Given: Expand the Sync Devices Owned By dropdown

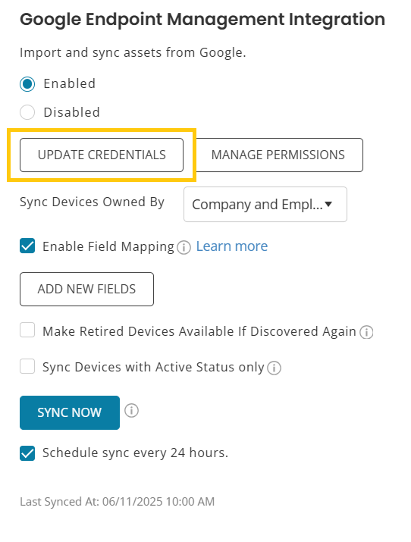Looking at the screenshot, I should pos(265,204).
